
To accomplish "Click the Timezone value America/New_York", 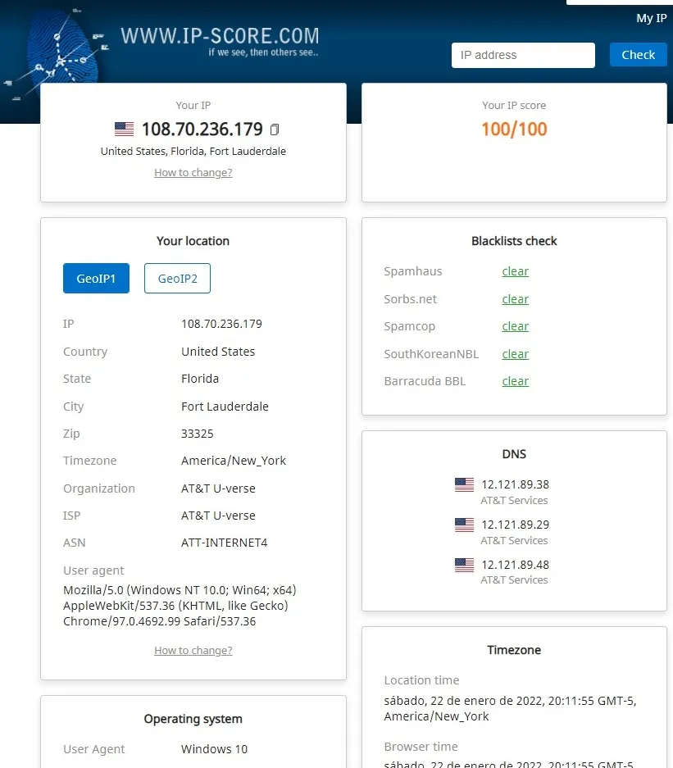I will [x=234, y=461].
